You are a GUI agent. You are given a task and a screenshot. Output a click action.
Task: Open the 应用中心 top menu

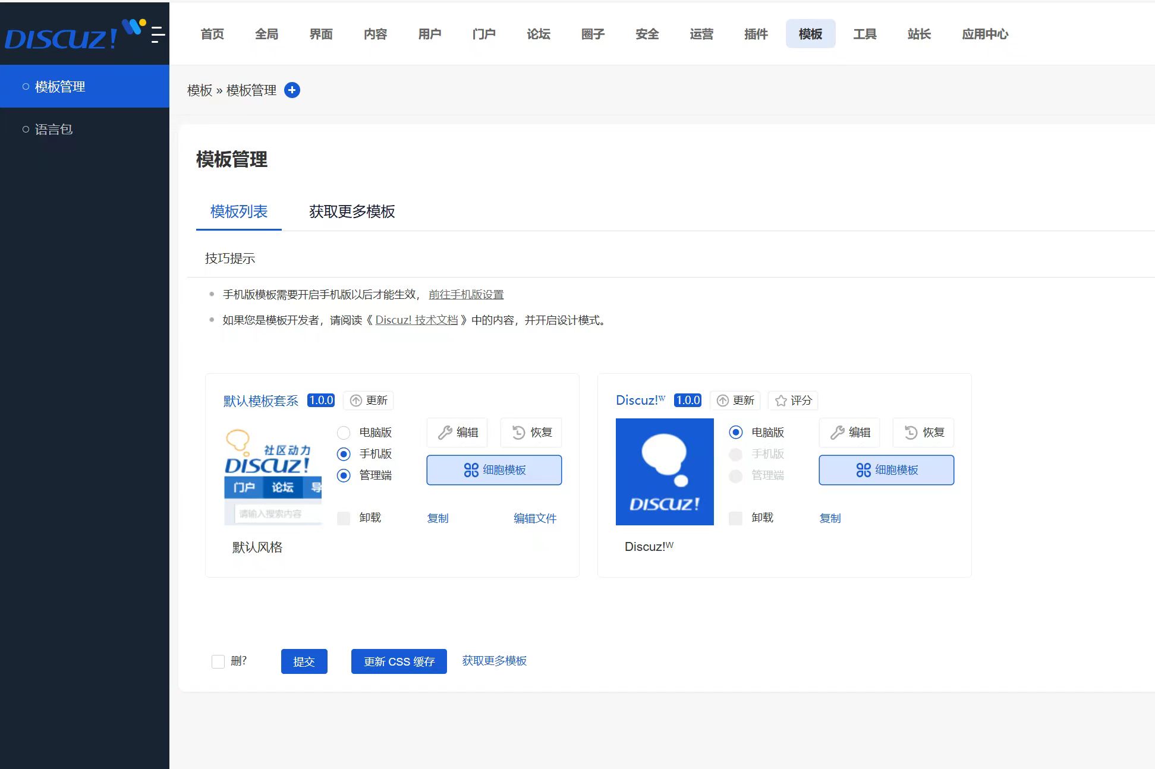985,34
